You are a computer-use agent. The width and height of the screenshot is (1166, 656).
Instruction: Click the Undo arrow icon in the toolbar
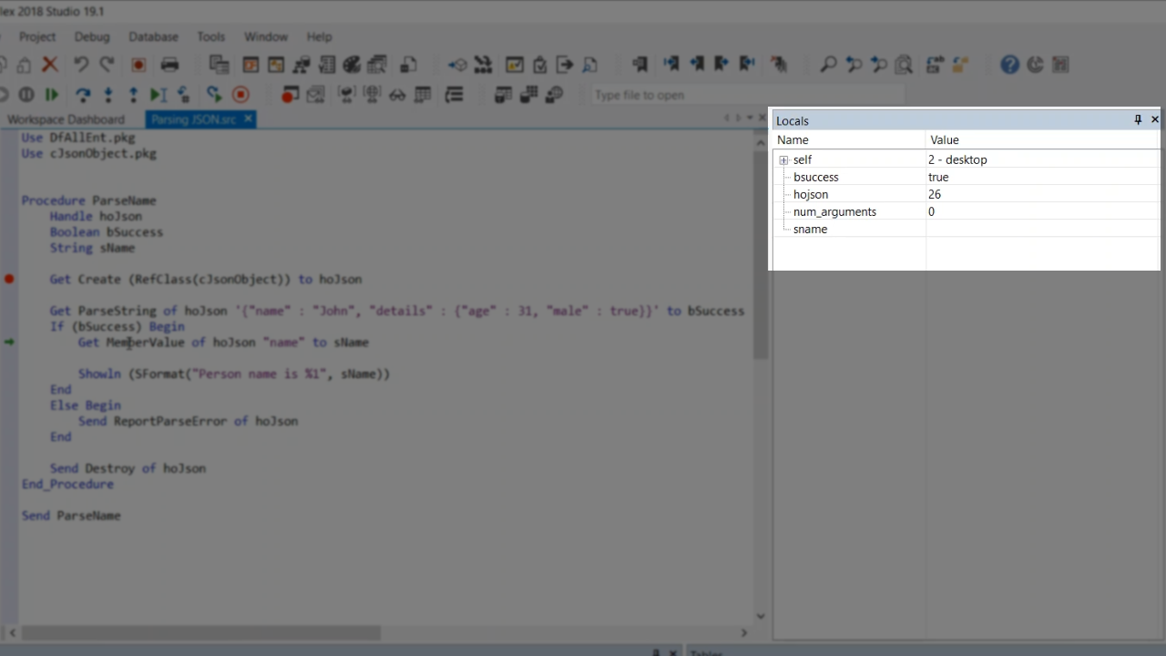(81, 65)
